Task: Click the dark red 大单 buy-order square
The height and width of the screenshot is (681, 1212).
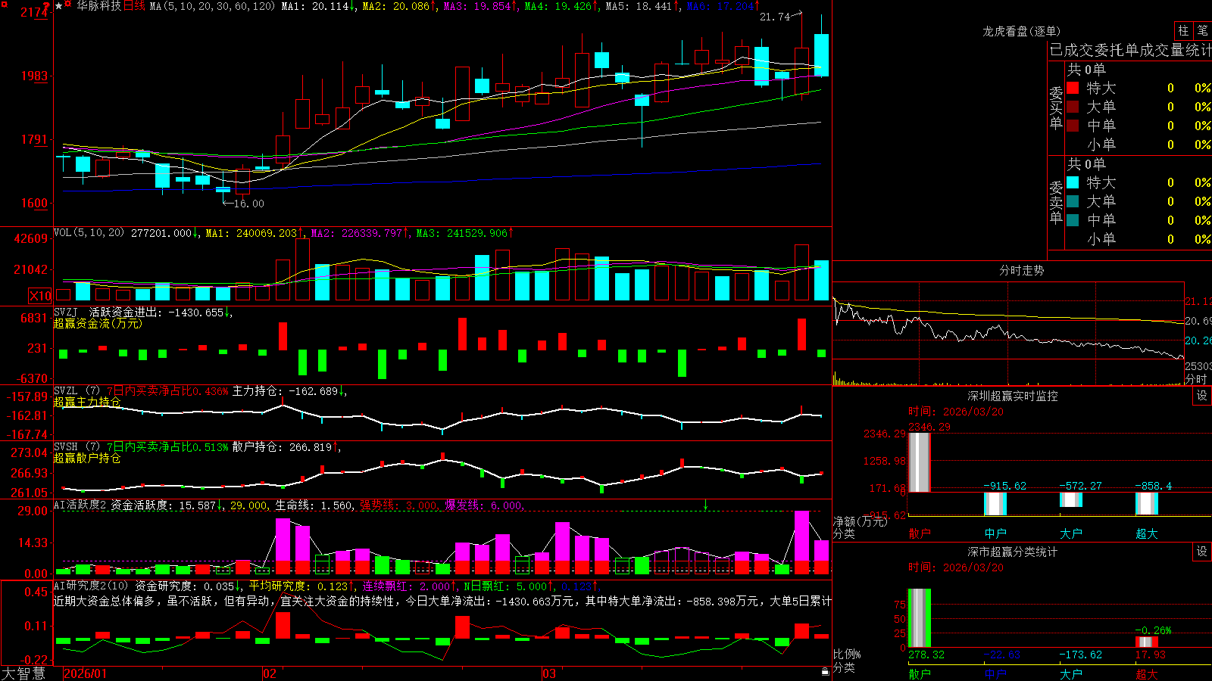Action: click(x=1073, y=107)
